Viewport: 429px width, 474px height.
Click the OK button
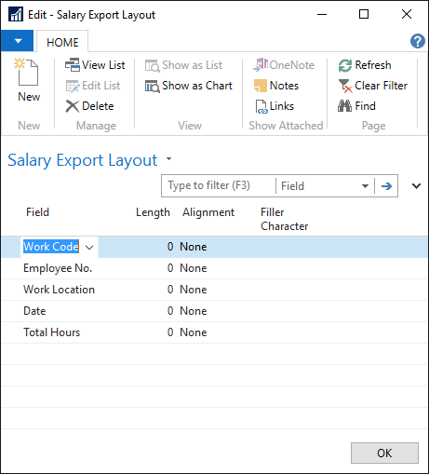tap(384, 454)
